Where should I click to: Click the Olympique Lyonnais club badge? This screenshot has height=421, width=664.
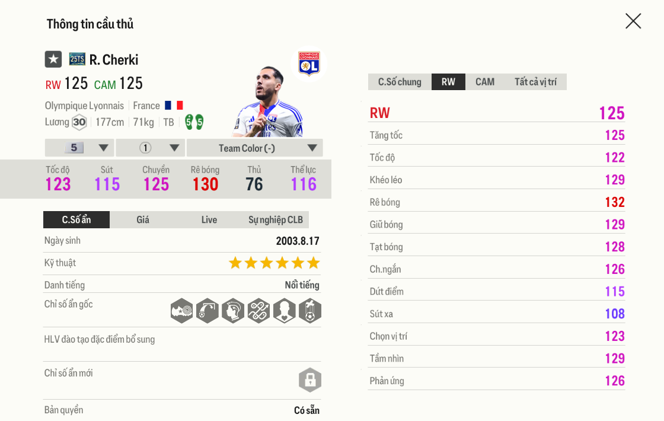click(309, 63)
